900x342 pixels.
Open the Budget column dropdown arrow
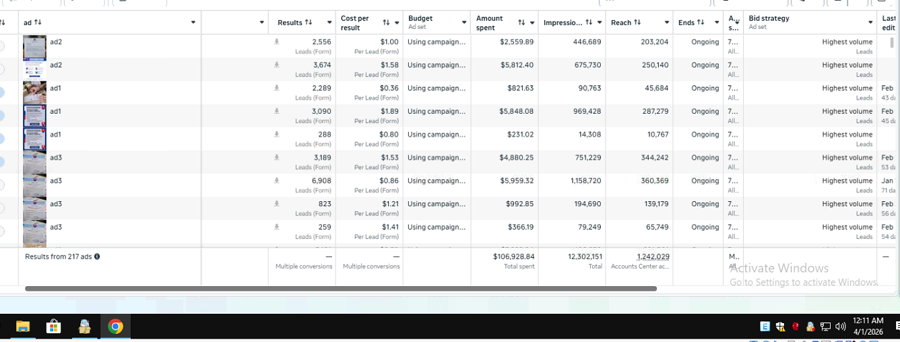[x=464, y=23]
